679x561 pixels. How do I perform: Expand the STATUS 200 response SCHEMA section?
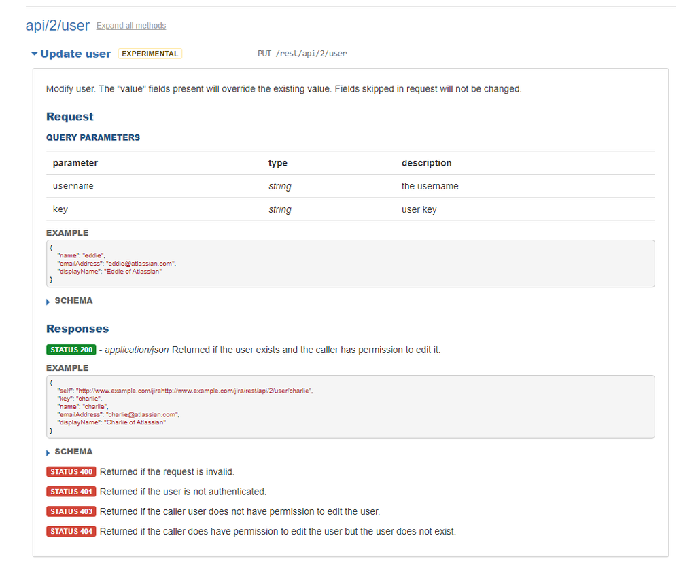(69, 452)
